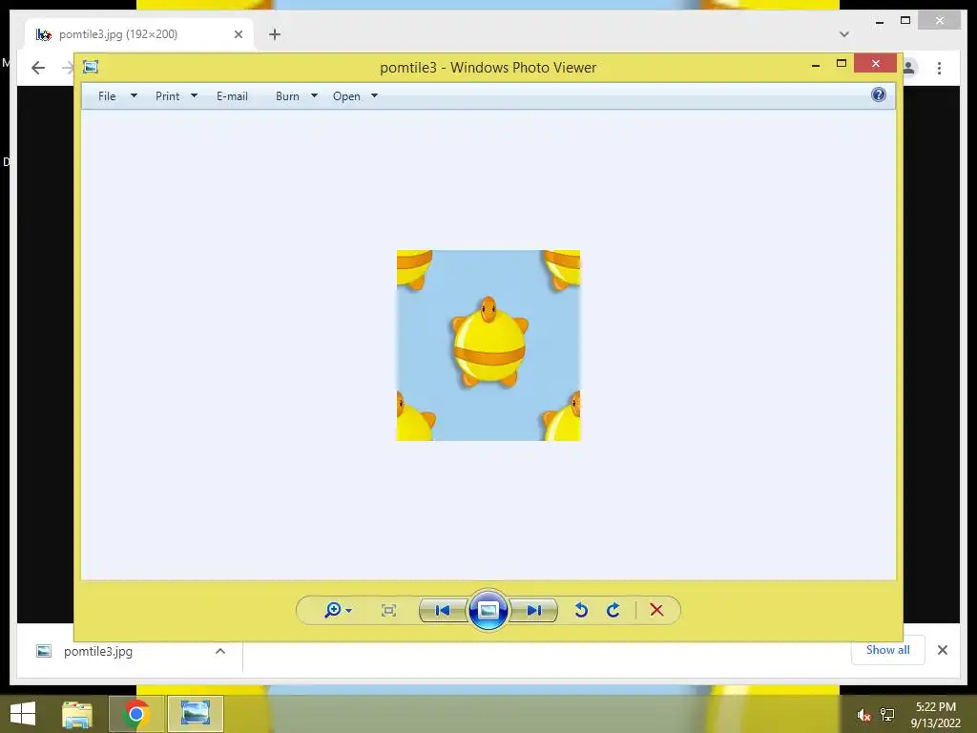
Task: Click the muted volume tray icon
Action: [863, 714]
